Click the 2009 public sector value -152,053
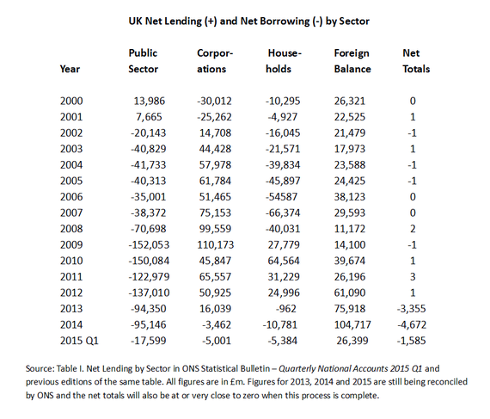Screen dimensions: 490x419 pyautogui.click(x=149, y=245)
